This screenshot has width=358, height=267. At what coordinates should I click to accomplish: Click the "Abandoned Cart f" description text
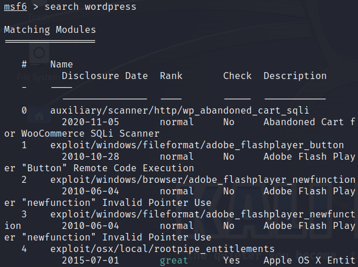pyautogui.click(x=310, y=122)
